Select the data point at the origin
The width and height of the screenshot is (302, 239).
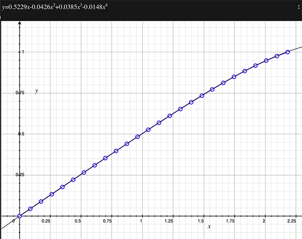click(x=20, y=216)
